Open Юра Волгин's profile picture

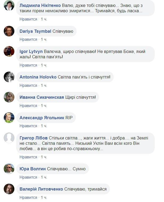(9, 168)
